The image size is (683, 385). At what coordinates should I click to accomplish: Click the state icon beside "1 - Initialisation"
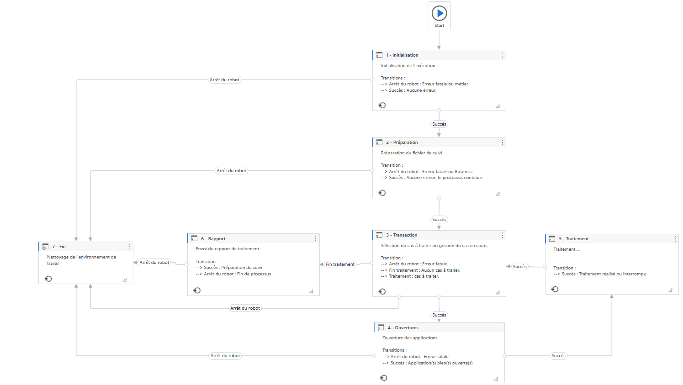[x=379, y=55]
